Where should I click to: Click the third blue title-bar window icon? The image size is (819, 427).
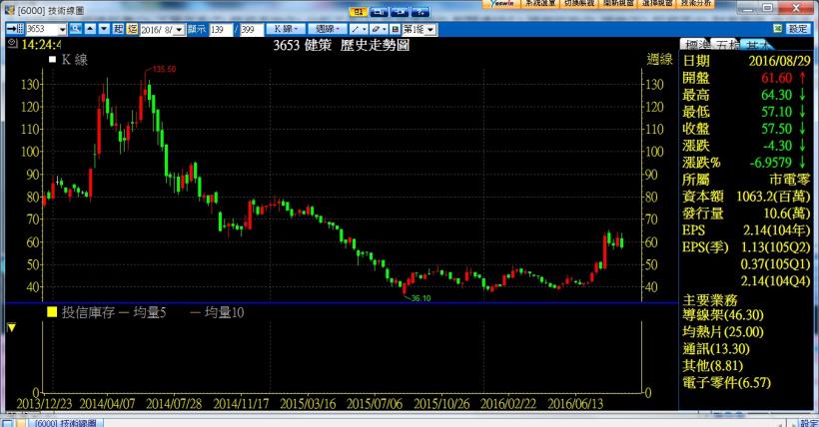pos(400,12)
